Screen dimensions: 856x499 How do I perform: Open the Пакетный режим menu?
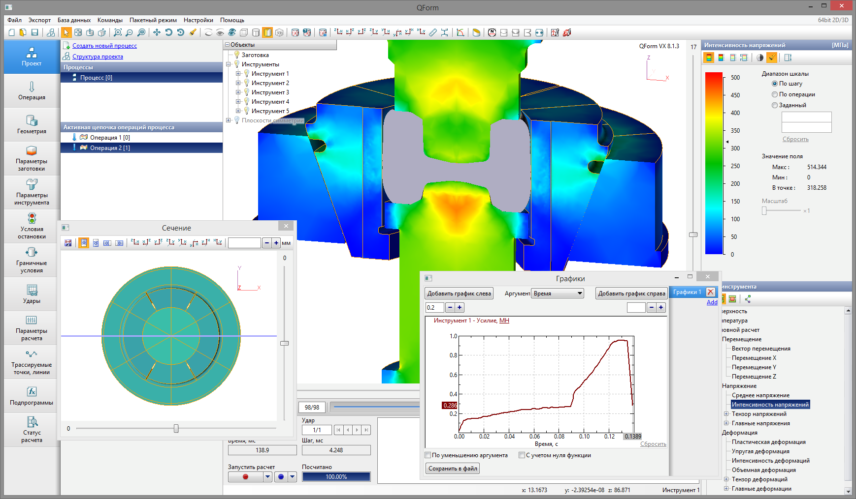(x=153, y=20)
